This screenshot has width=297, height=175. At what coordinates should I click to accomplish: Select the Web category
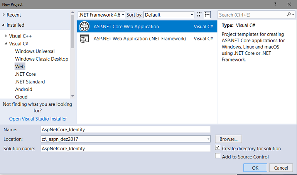tap(20, 66)
